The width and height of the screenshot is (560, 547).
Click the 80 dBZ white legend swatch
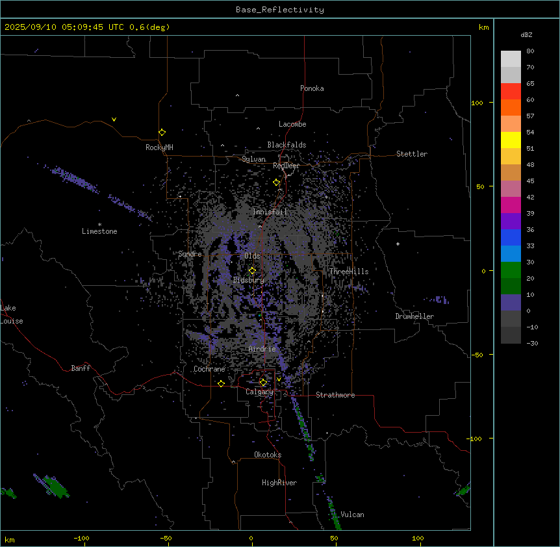coord(511,58)
